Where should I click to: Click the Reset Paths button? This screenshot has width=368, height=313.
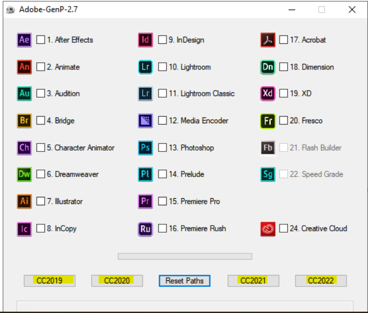tap(184, 281)
